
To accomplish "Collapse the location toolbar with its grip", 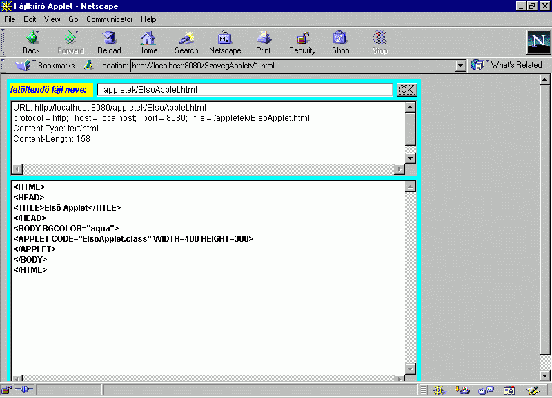I will pos(3,65).
